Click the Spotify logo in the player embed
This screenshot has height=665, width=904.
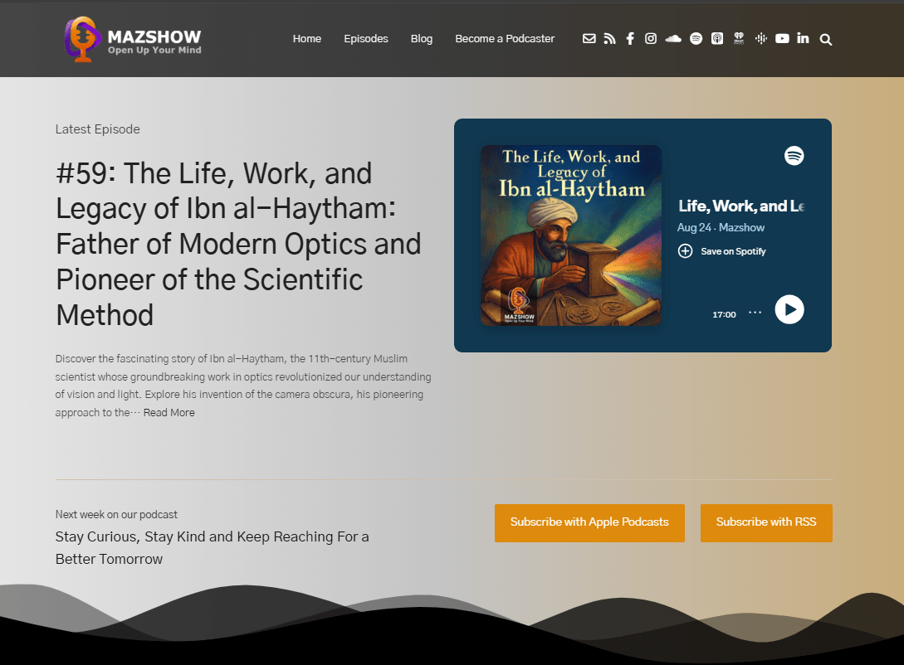(794, 155)
